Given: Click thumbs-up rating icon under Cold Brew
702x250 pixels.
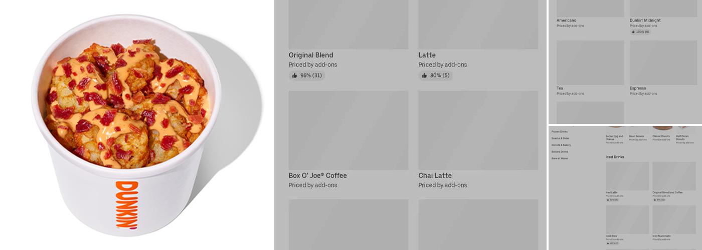Looking at the screenshot, I should 608,243.
